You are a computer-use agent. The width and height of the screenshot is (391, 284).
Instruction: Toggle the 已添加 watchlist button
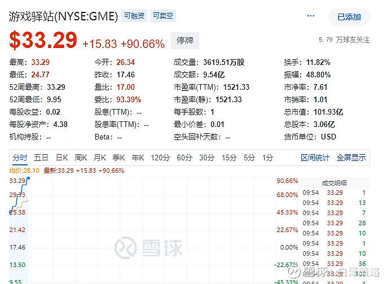click(349, 17)
